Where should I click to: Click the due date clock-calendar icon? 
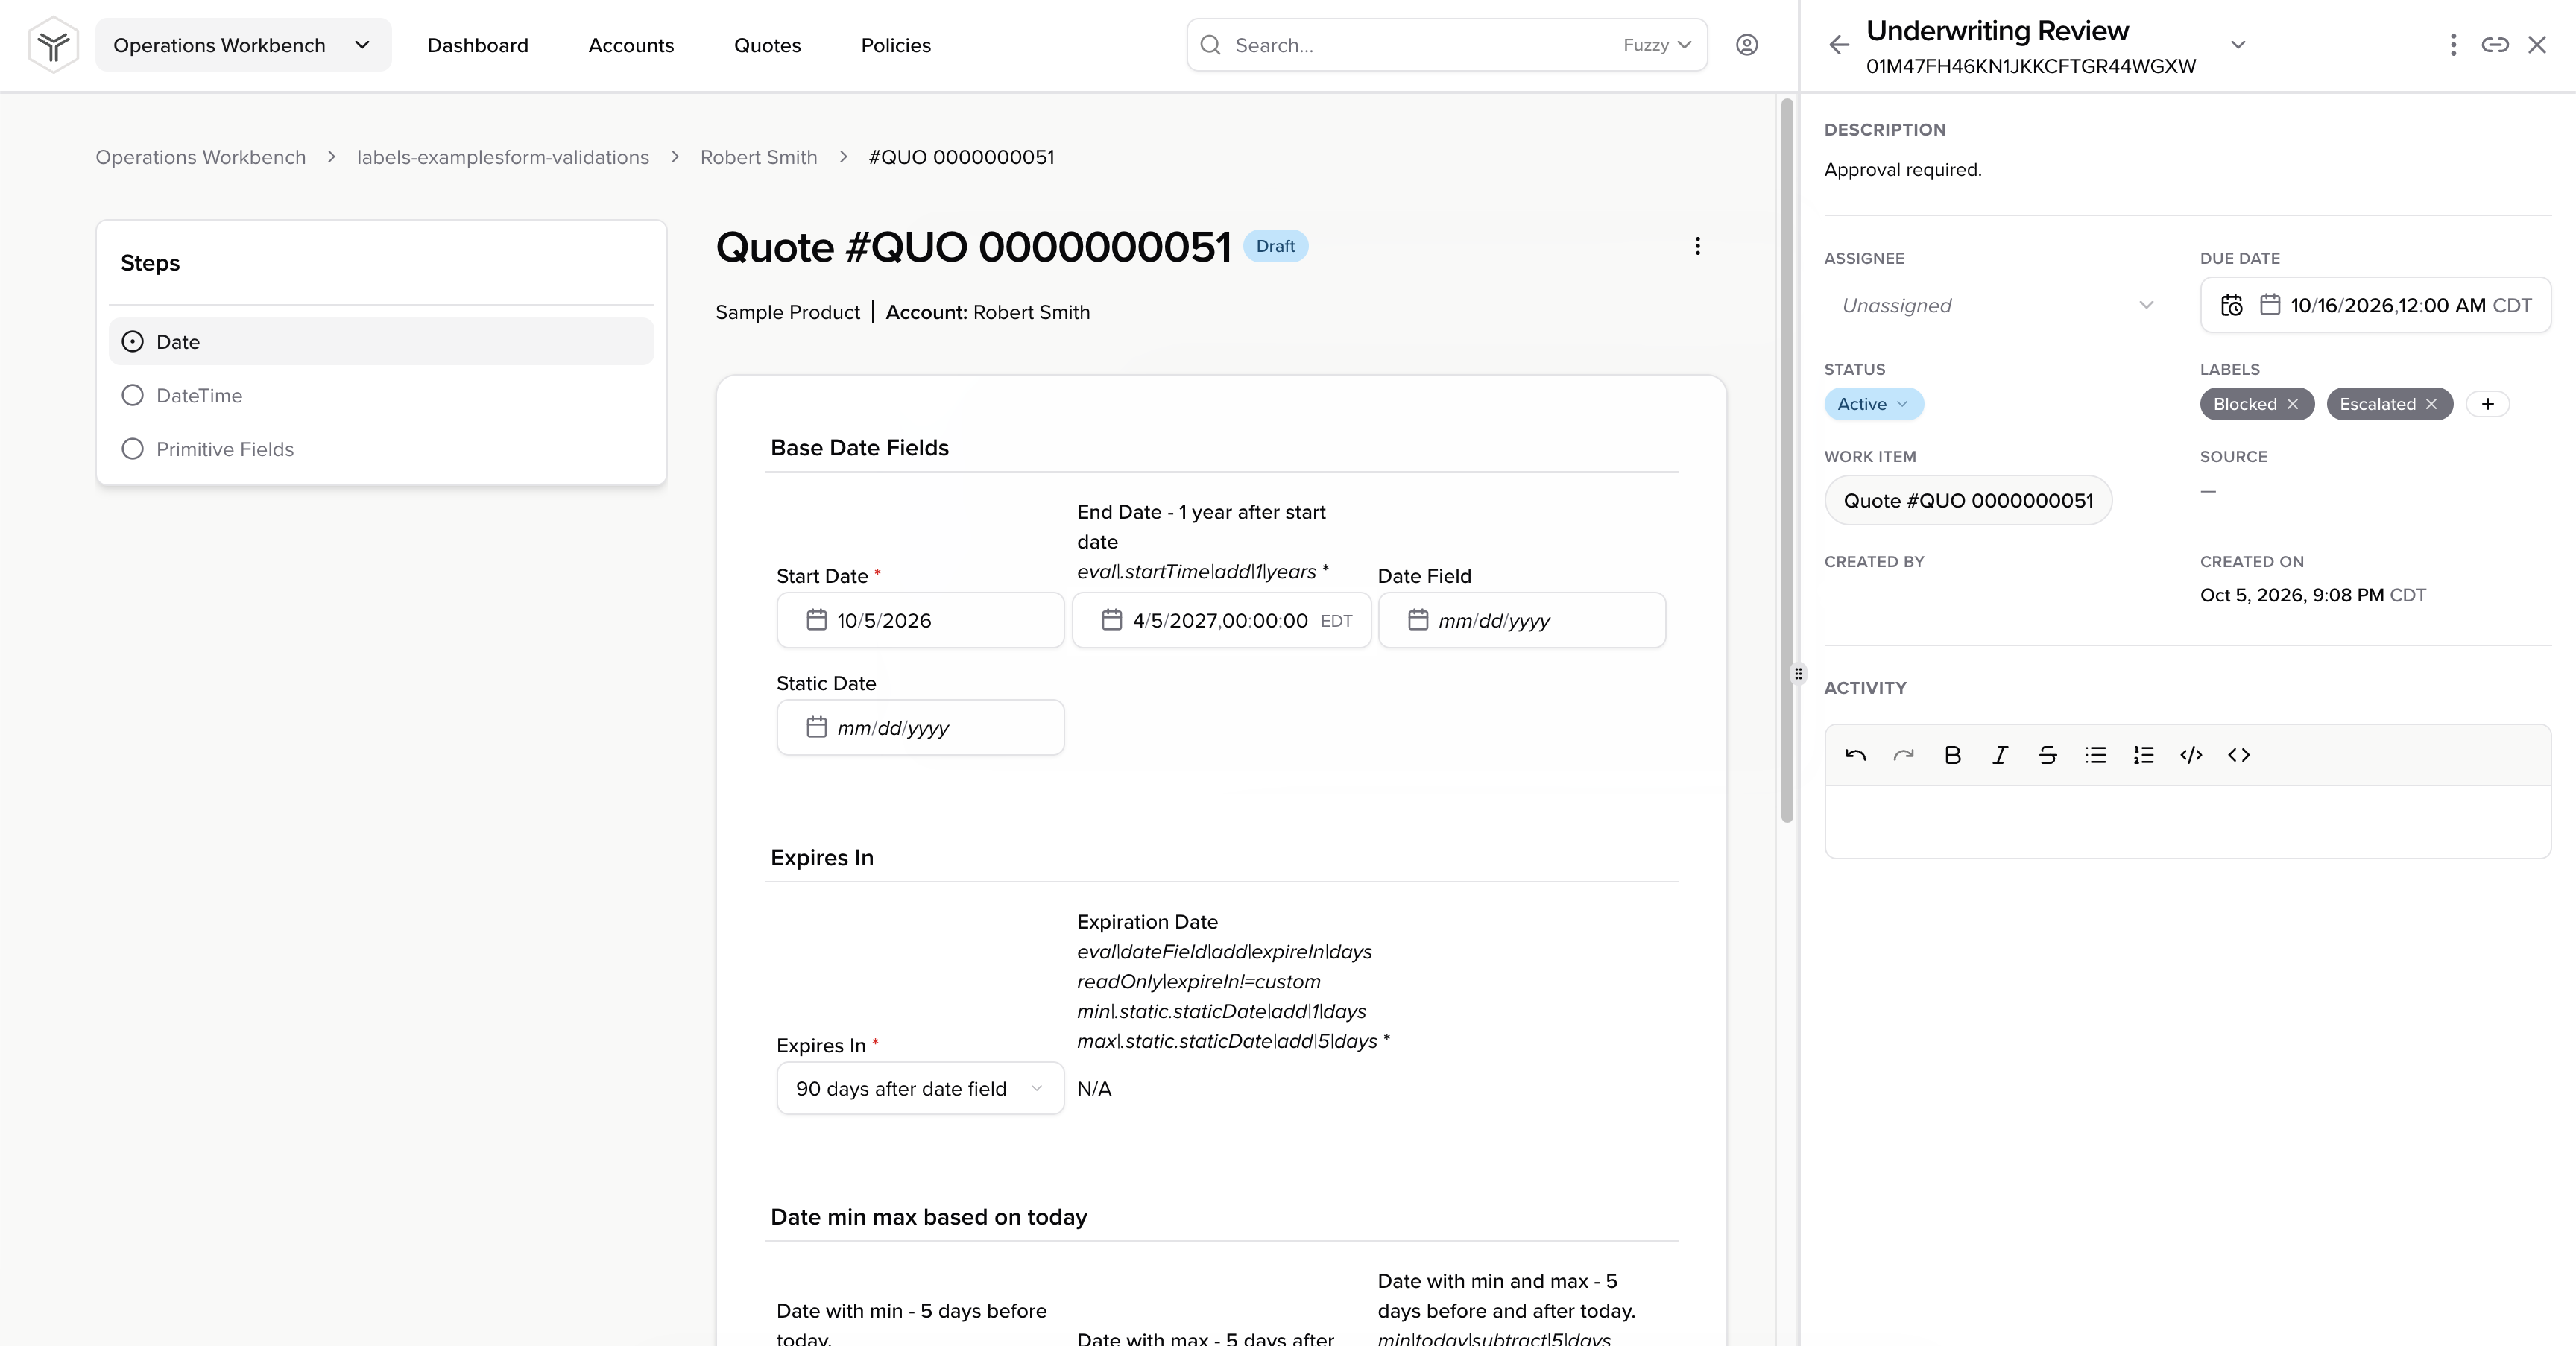point(2232,305)
